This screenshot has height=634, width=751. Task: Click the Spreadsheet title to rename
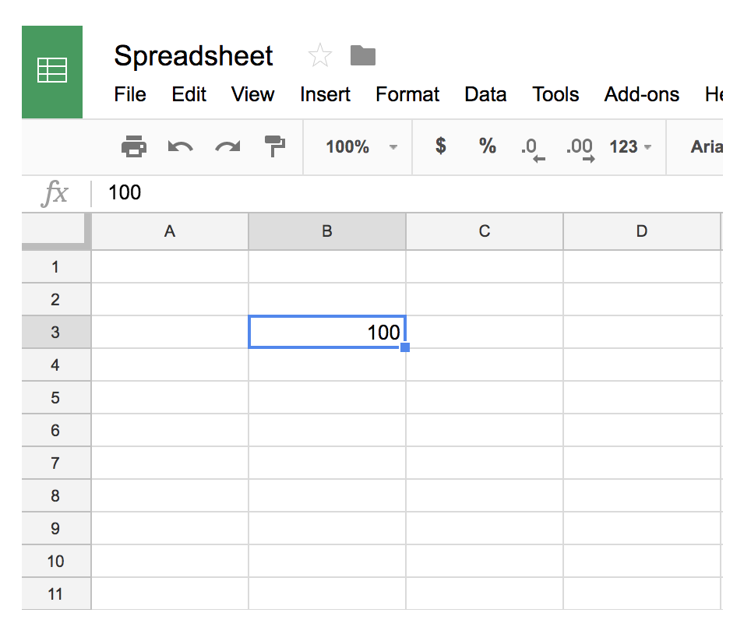pyautogui.click(x=193, y=56)
